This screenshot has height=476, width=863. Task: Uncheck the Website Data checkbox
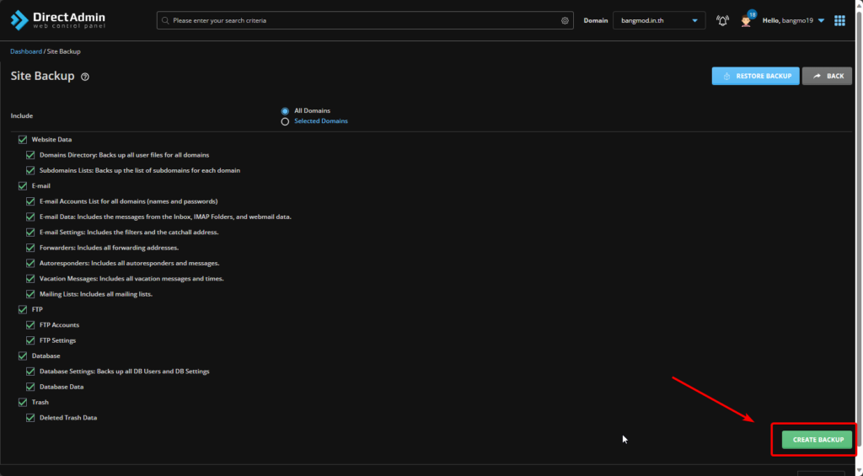23,139
